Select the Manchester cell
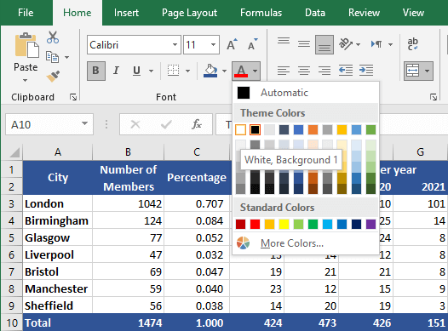This screenshot has height=331, width=448. (57, 288)
